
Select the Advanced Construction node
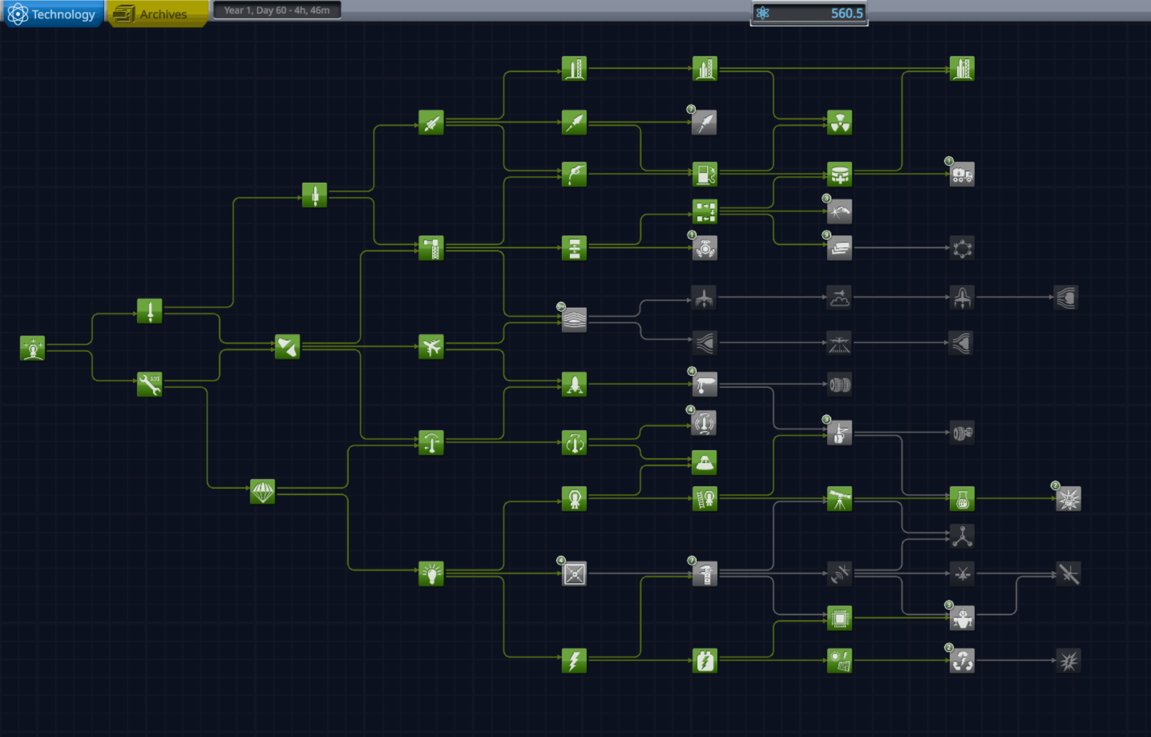click(x=574, y=248)
